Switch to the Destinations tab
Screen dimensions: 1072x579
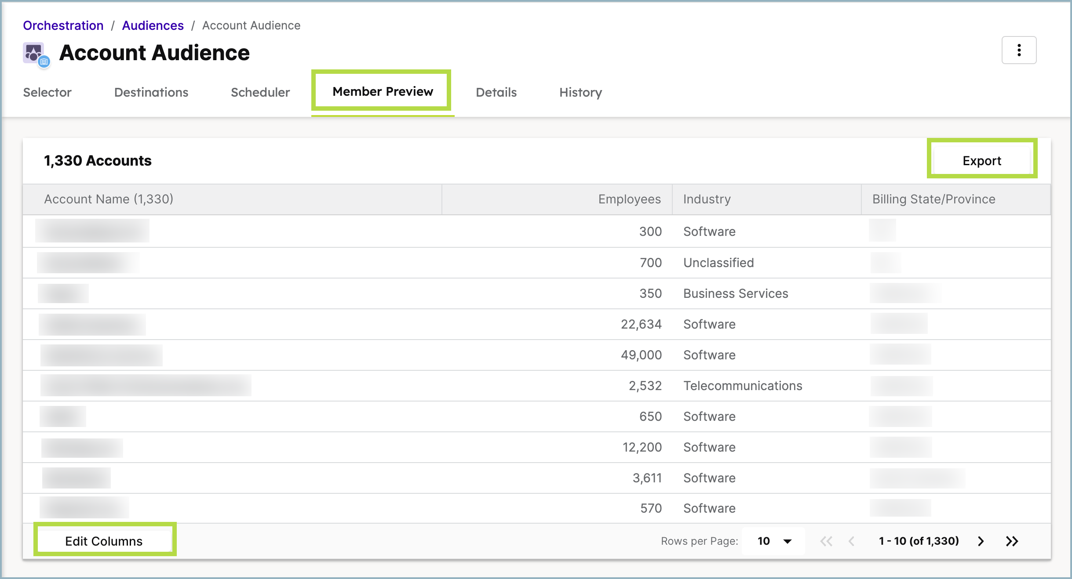pyautogui.click(x=151, y=92)
